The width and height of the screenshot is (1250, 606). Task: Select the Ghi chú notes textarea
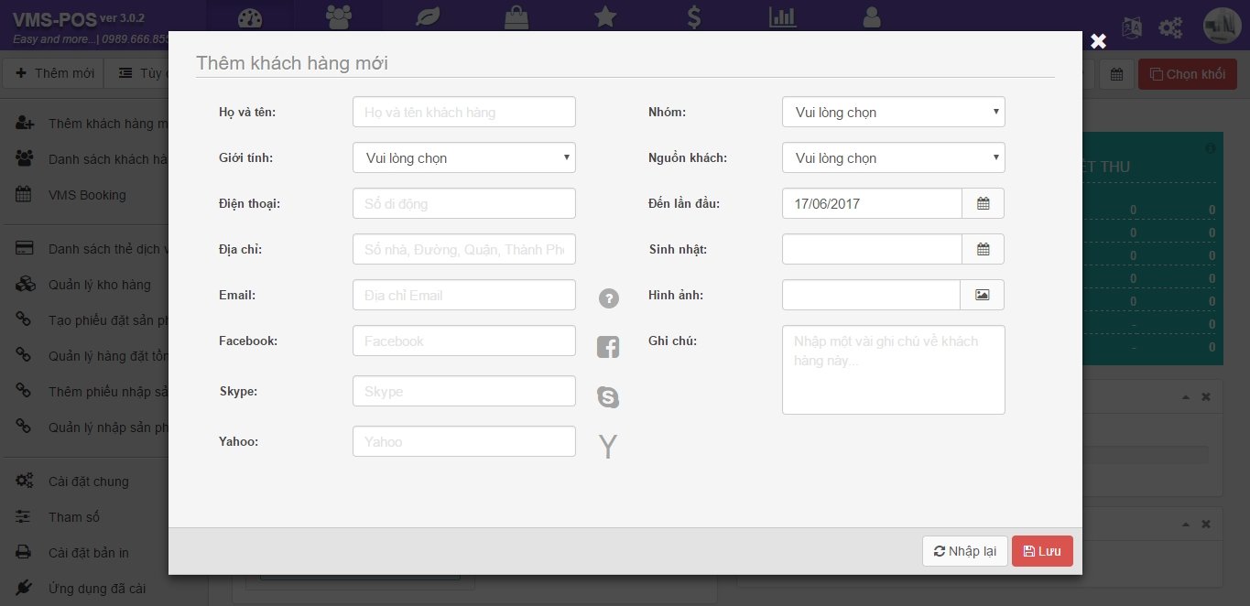893,369
